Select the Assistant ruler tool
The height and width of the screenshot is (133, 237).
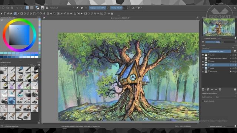[x=75, y=14]
